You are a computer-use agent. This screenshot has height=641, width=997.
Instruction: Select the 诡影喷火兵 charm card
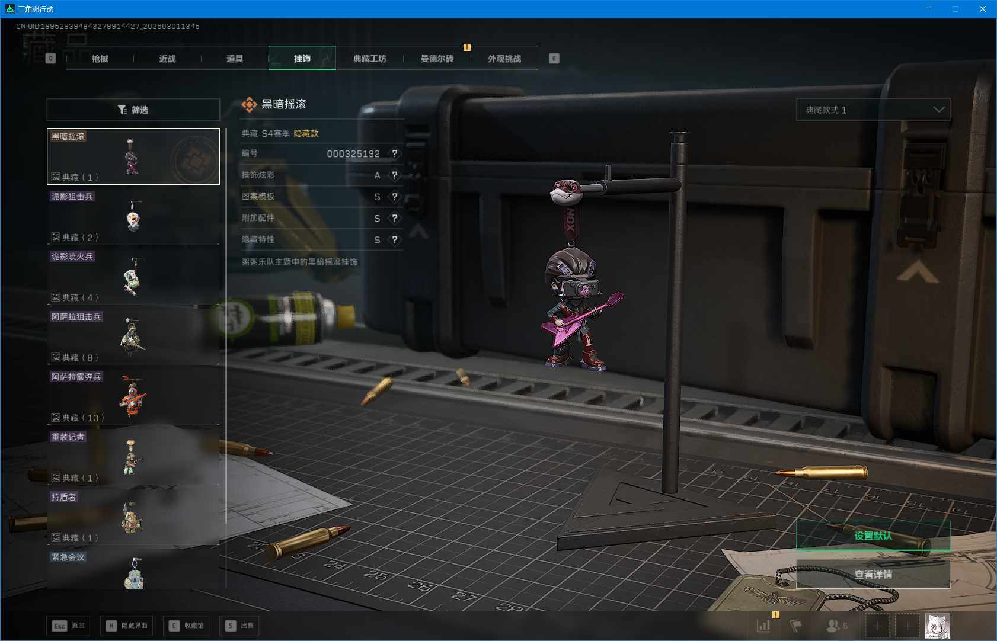[133, 277]
